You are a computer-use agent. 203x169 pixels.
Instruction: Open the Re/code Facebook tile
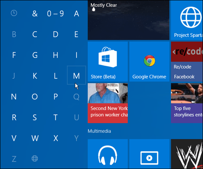coord(187,62)
